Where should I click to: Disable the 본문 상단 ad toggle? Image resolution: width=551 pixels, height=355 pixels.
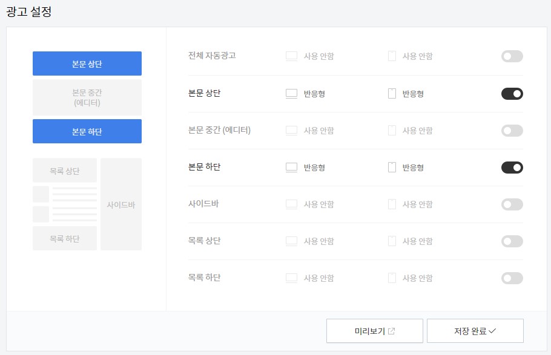click(512, 93)
